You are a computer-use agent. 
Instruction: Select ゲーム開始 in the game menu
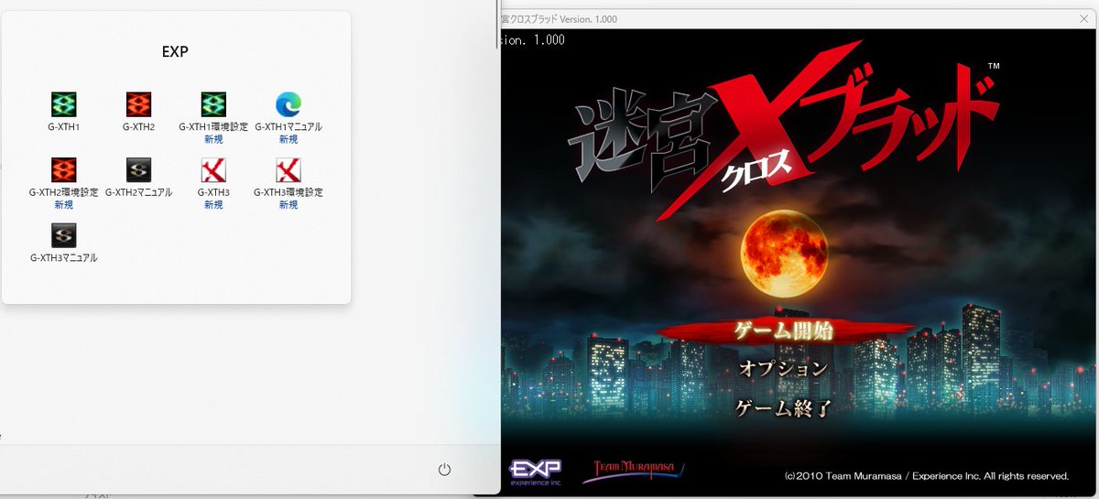(x=785, y=331)
